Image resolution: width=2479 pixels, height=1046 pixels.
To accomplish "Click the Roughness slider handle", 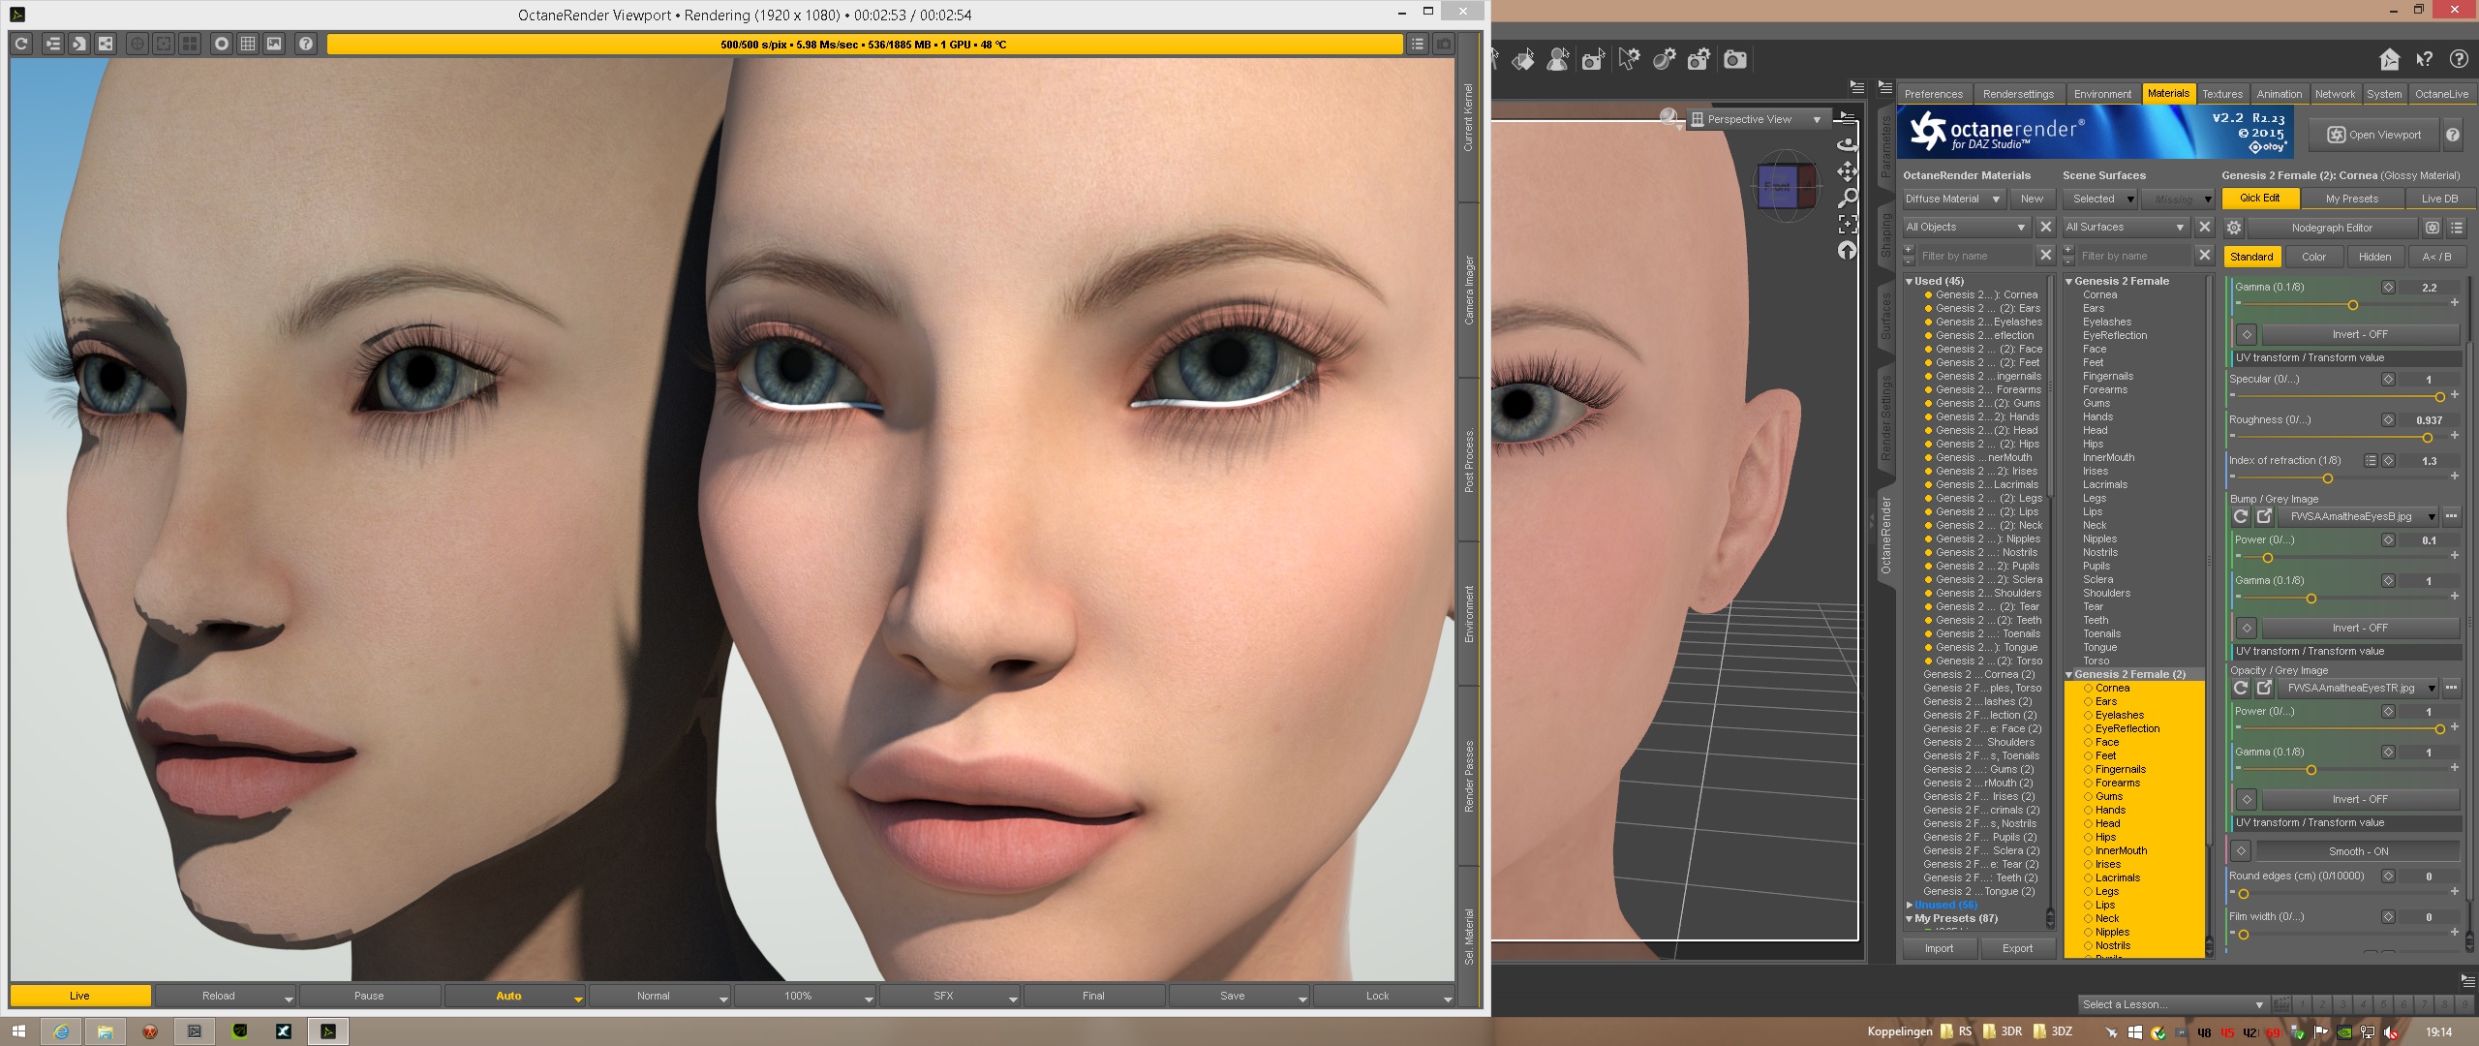I will (x=2427, y=438).
